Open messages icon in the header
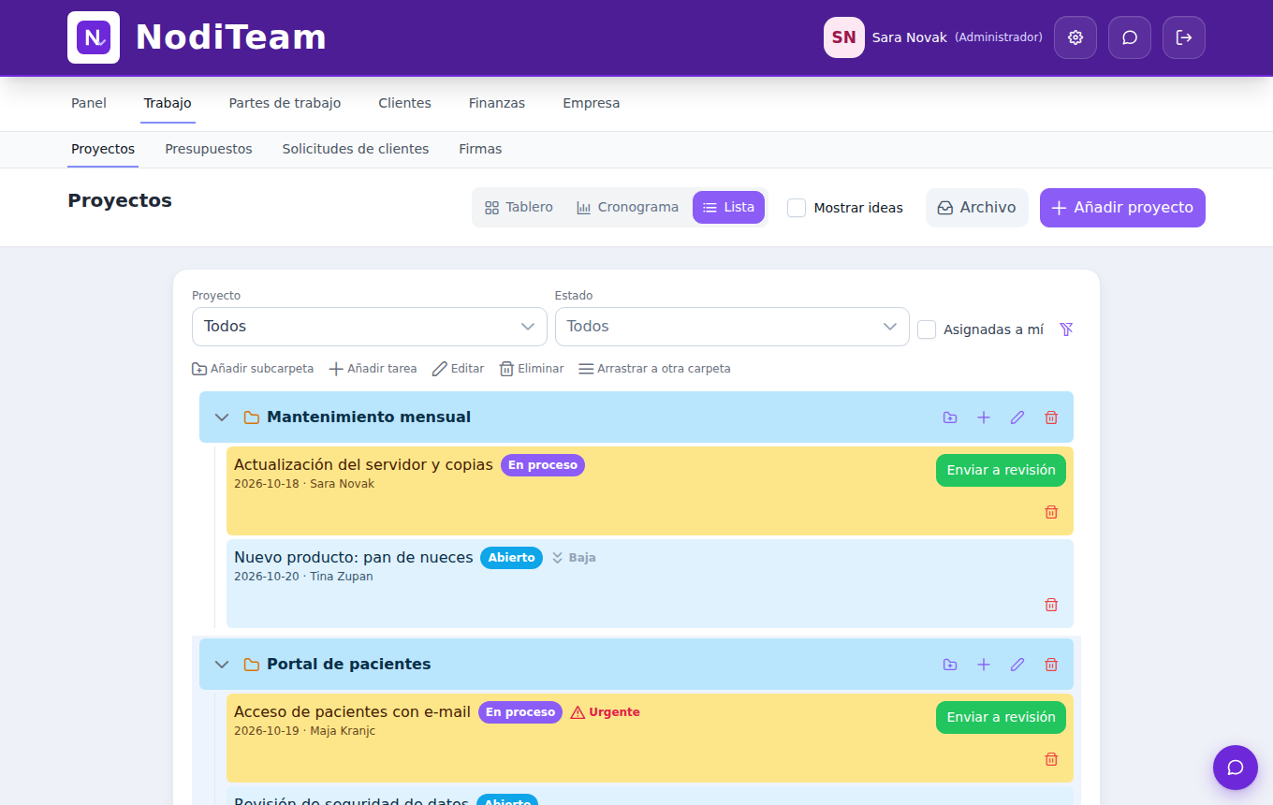Image resolution: width=1273 pixels, height=805 pixels. [1130, 37]
